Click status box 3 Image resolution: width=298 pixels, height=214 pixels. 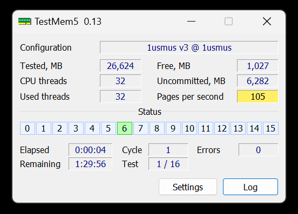click(x=76, y=128)
